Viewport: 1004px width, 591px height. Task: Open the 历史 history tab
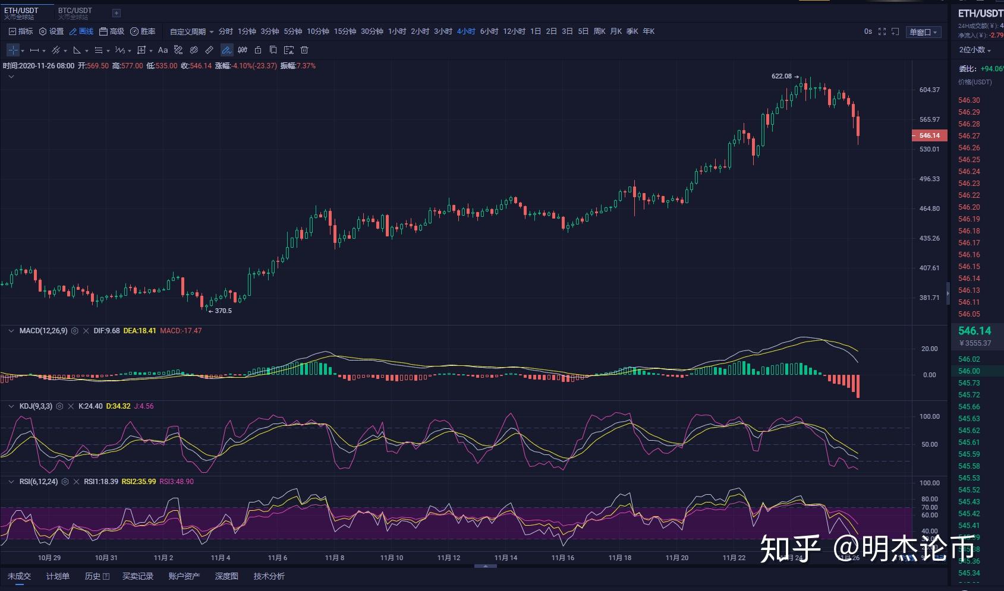[97, 576]
